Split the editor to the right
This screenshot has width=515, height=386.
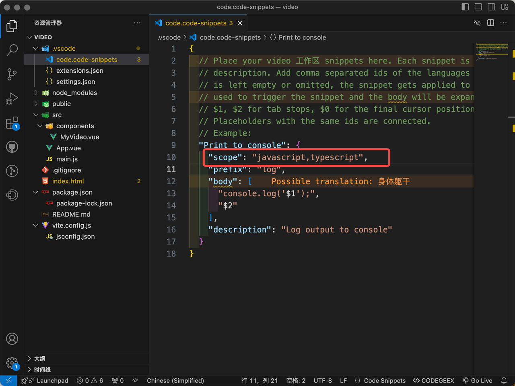click(x=490, y=23)
